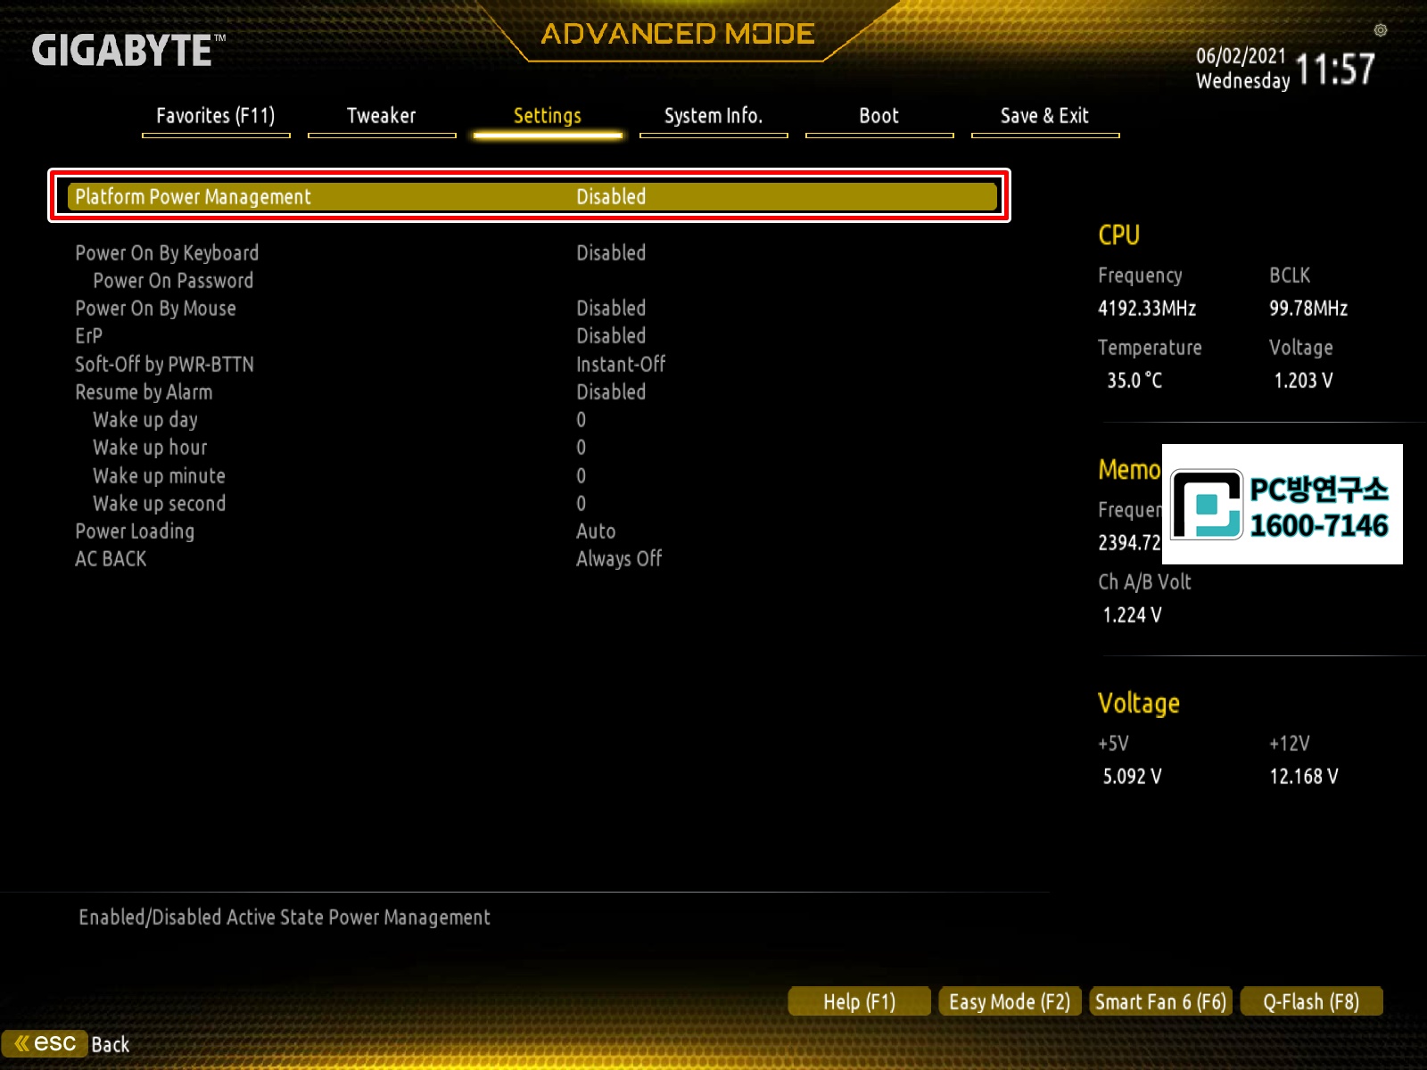Change Power On By Keyboard value

(611, 253)
